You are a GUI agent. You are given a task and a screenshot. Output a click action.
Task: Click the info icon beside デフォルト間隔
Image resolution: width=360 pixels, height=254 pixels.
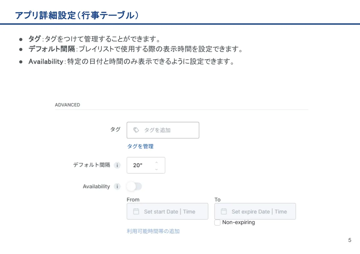117,165
